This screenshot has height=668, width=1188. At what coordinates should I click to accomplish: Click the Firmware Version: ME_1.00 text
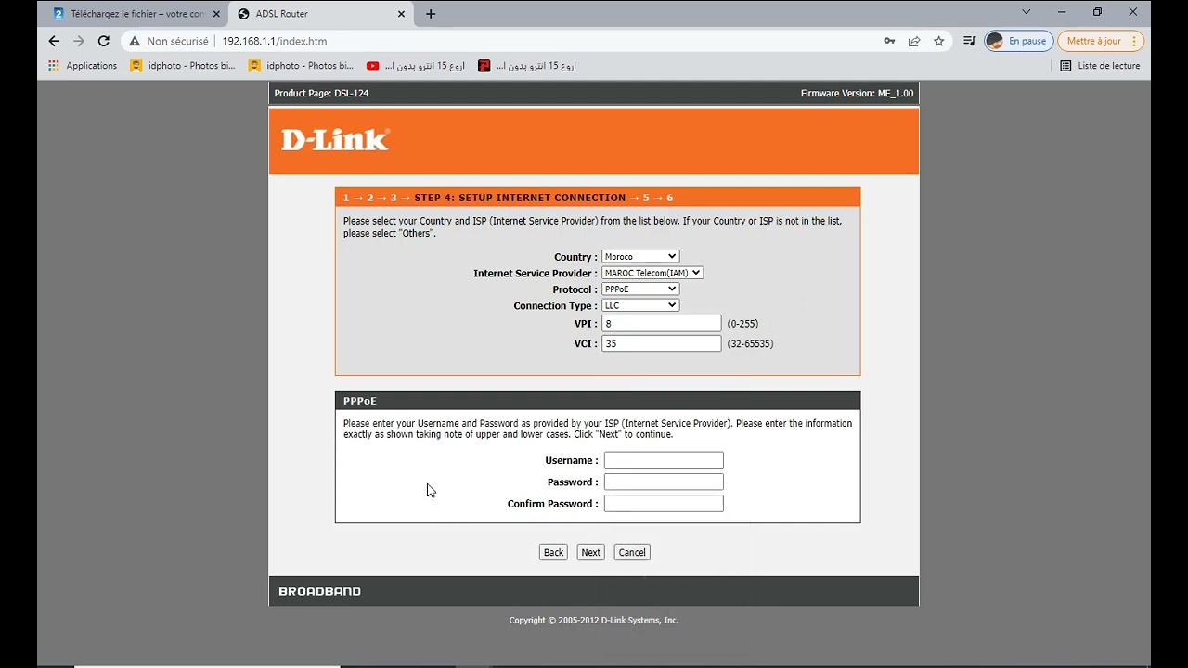[x=857, y=94]
